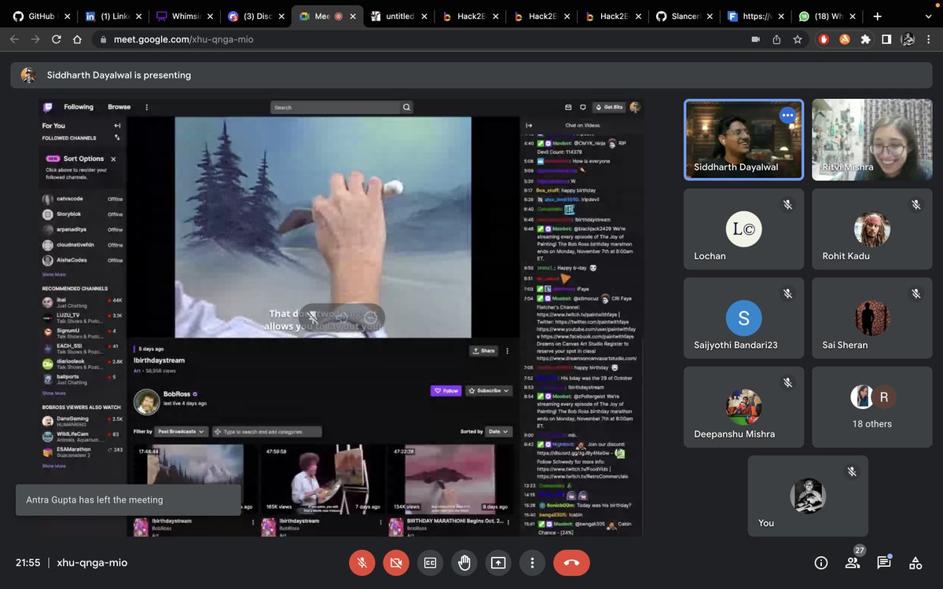Select cloudnativefdn followed channel

[x=83, y=245]
